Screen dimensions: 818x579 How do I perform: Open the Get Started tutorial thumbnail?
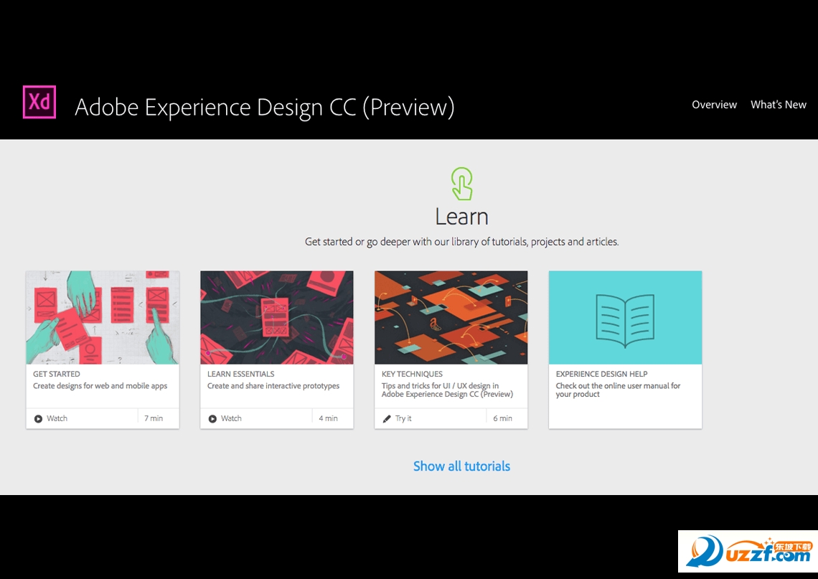103,318
